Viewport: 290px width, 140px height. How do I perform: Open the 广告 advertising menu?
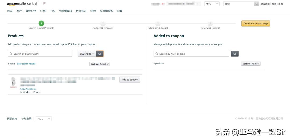coord(52,11)
